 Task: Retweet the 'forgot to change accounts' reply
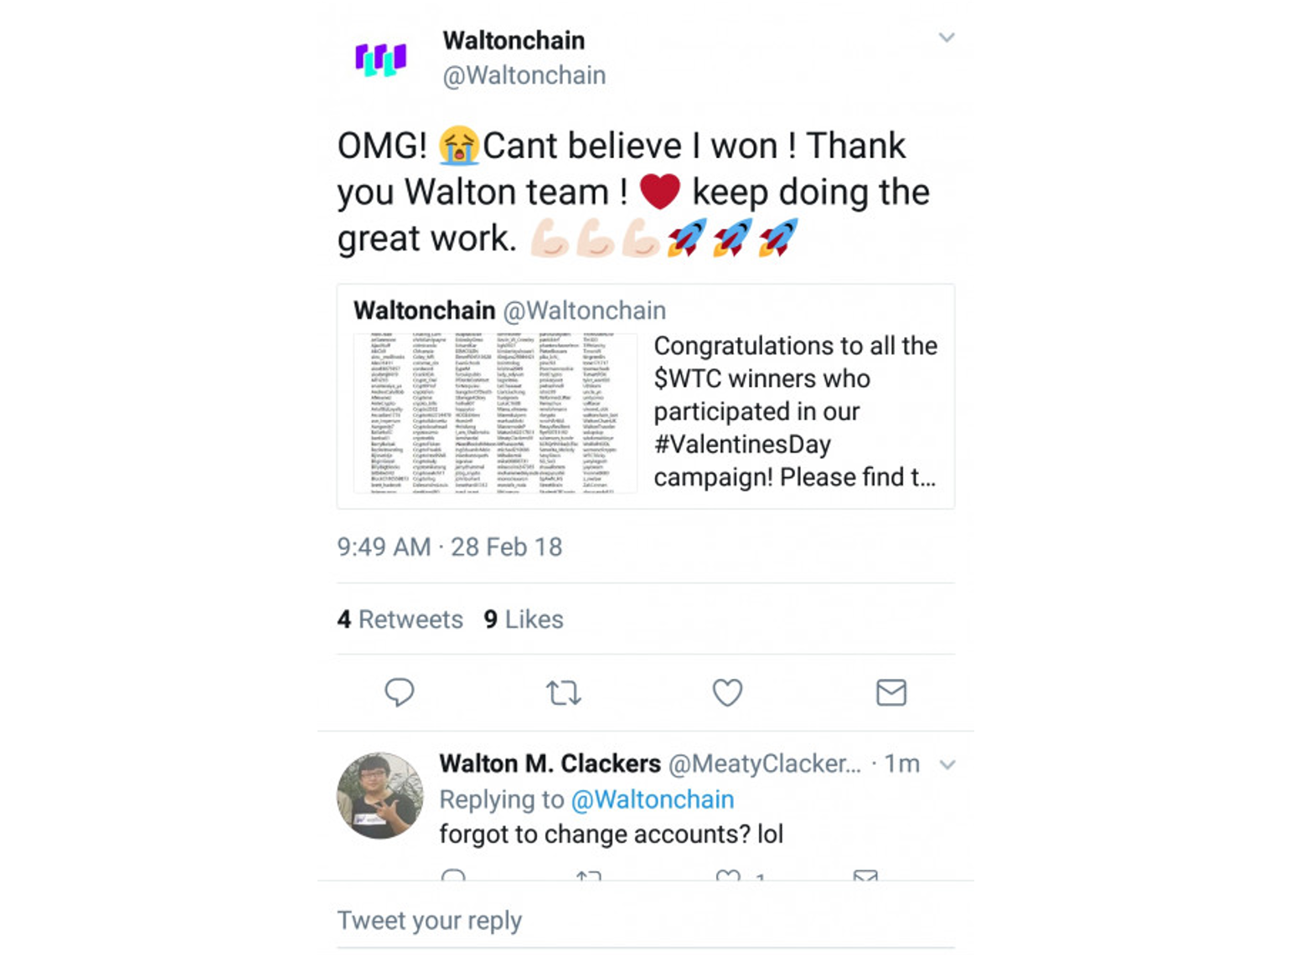tap(589, 875)
